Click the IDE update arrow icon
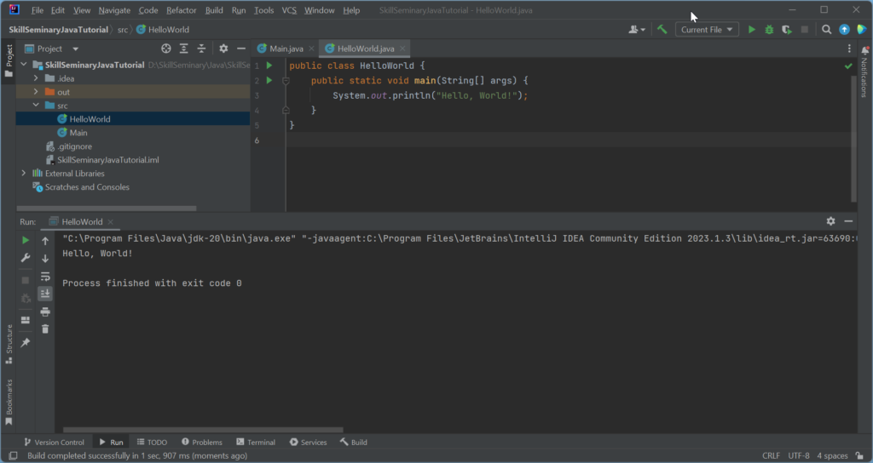873x463 pixels. [x=845, y=30]
